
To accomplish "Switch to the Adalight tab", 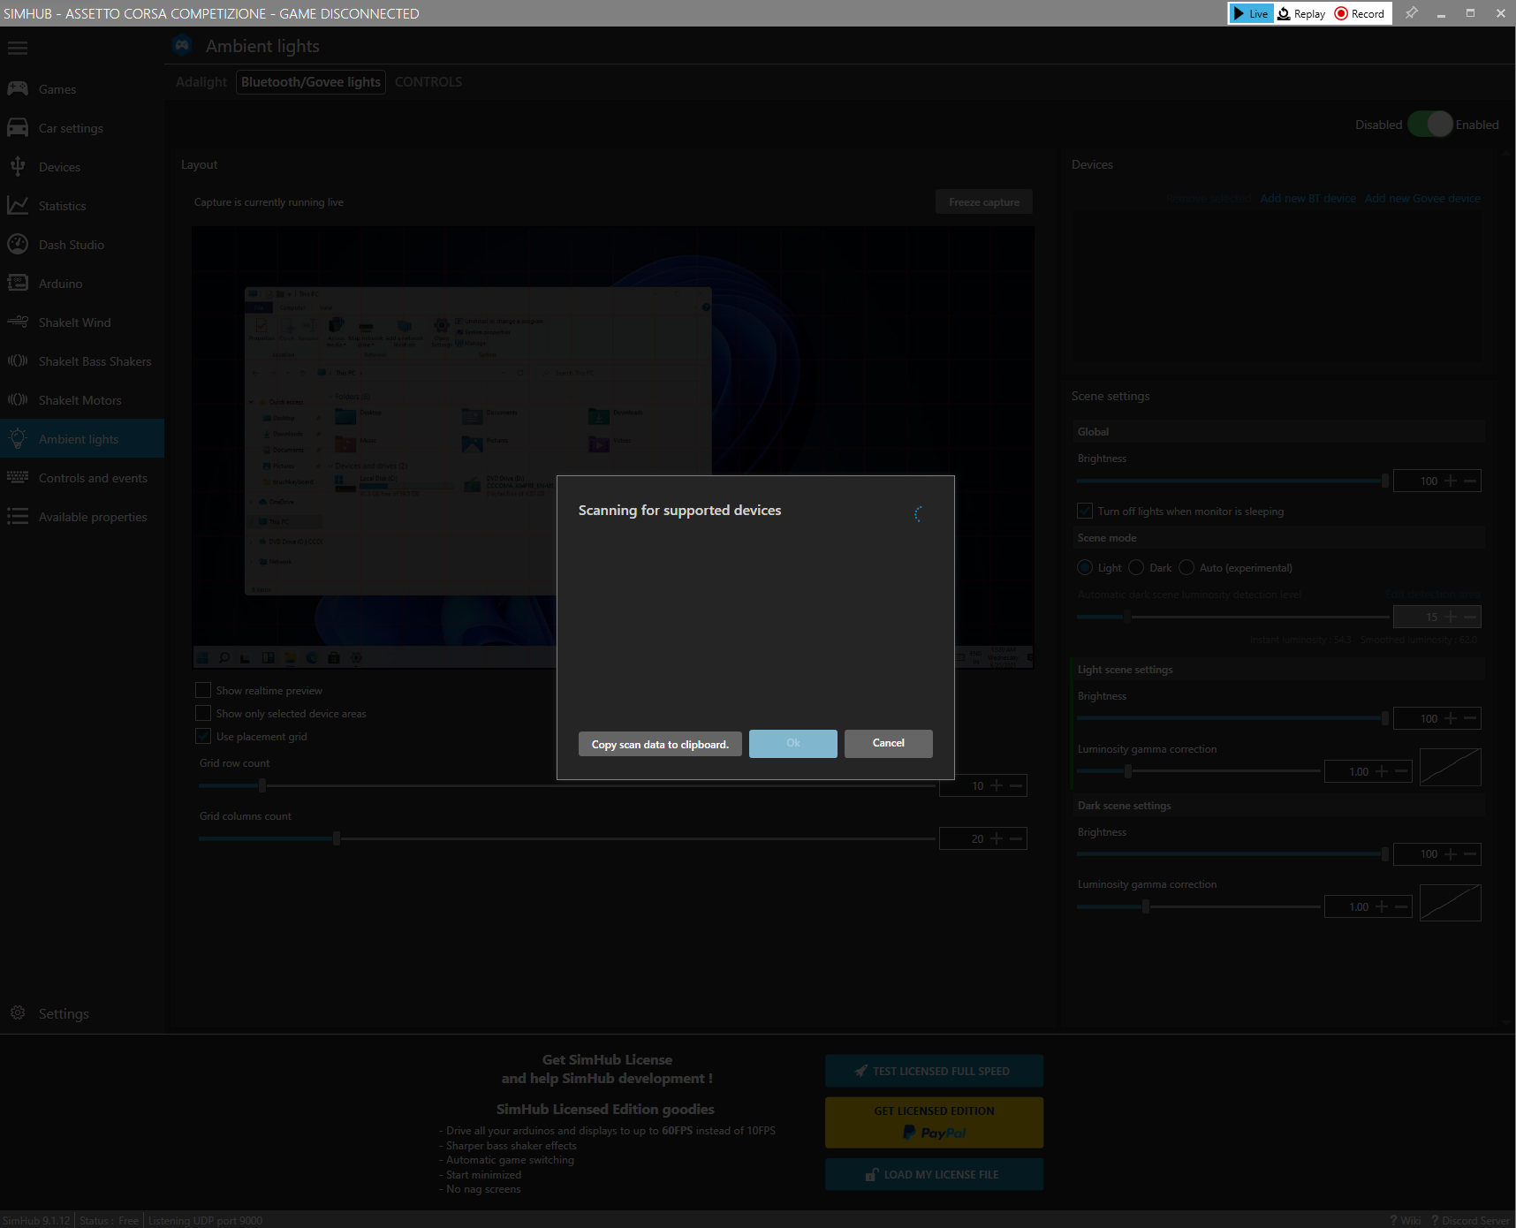I will pyautogui.click(x=201, y=81).
